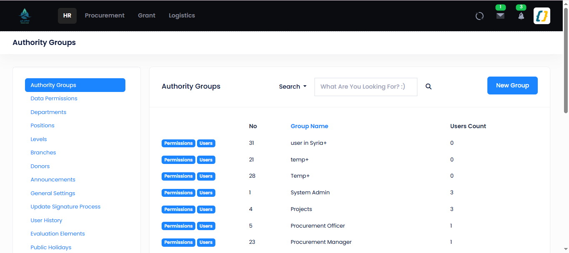The height and width of the screenshot is (253, 569).
Task: Focus the 'What Are You Looking For' field
Action: tap(366, 87)
